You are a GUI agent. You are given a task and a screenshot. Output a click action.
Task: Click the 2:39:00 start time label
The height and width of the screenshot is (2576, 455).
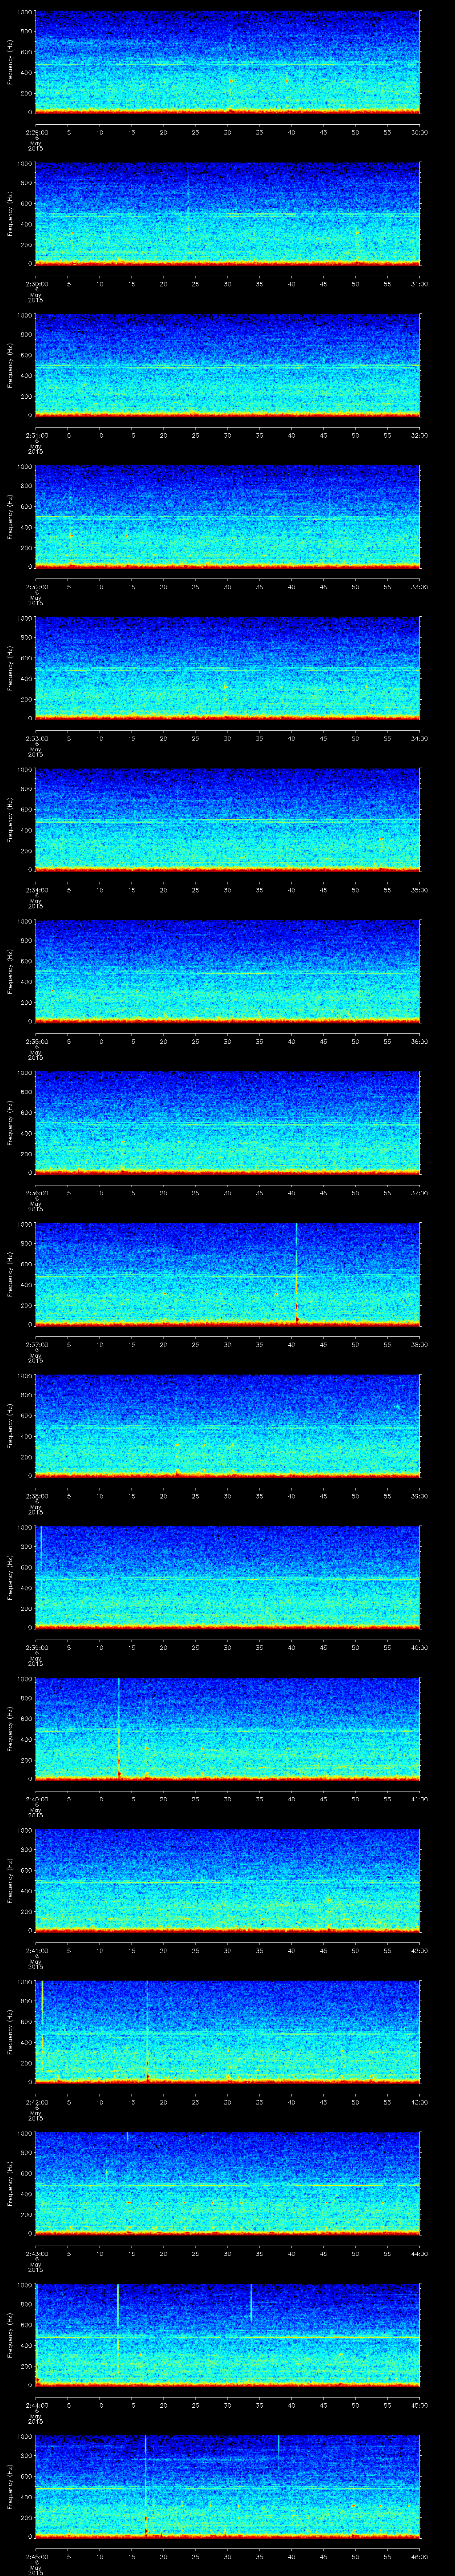(x=36, y=1648)
